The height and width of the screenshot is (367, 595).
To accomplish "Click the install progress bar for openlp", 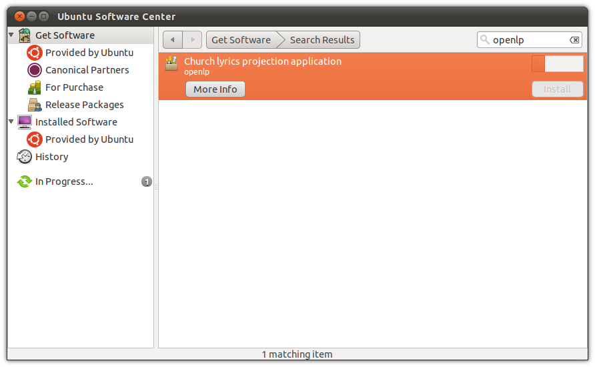I will 557,64.
